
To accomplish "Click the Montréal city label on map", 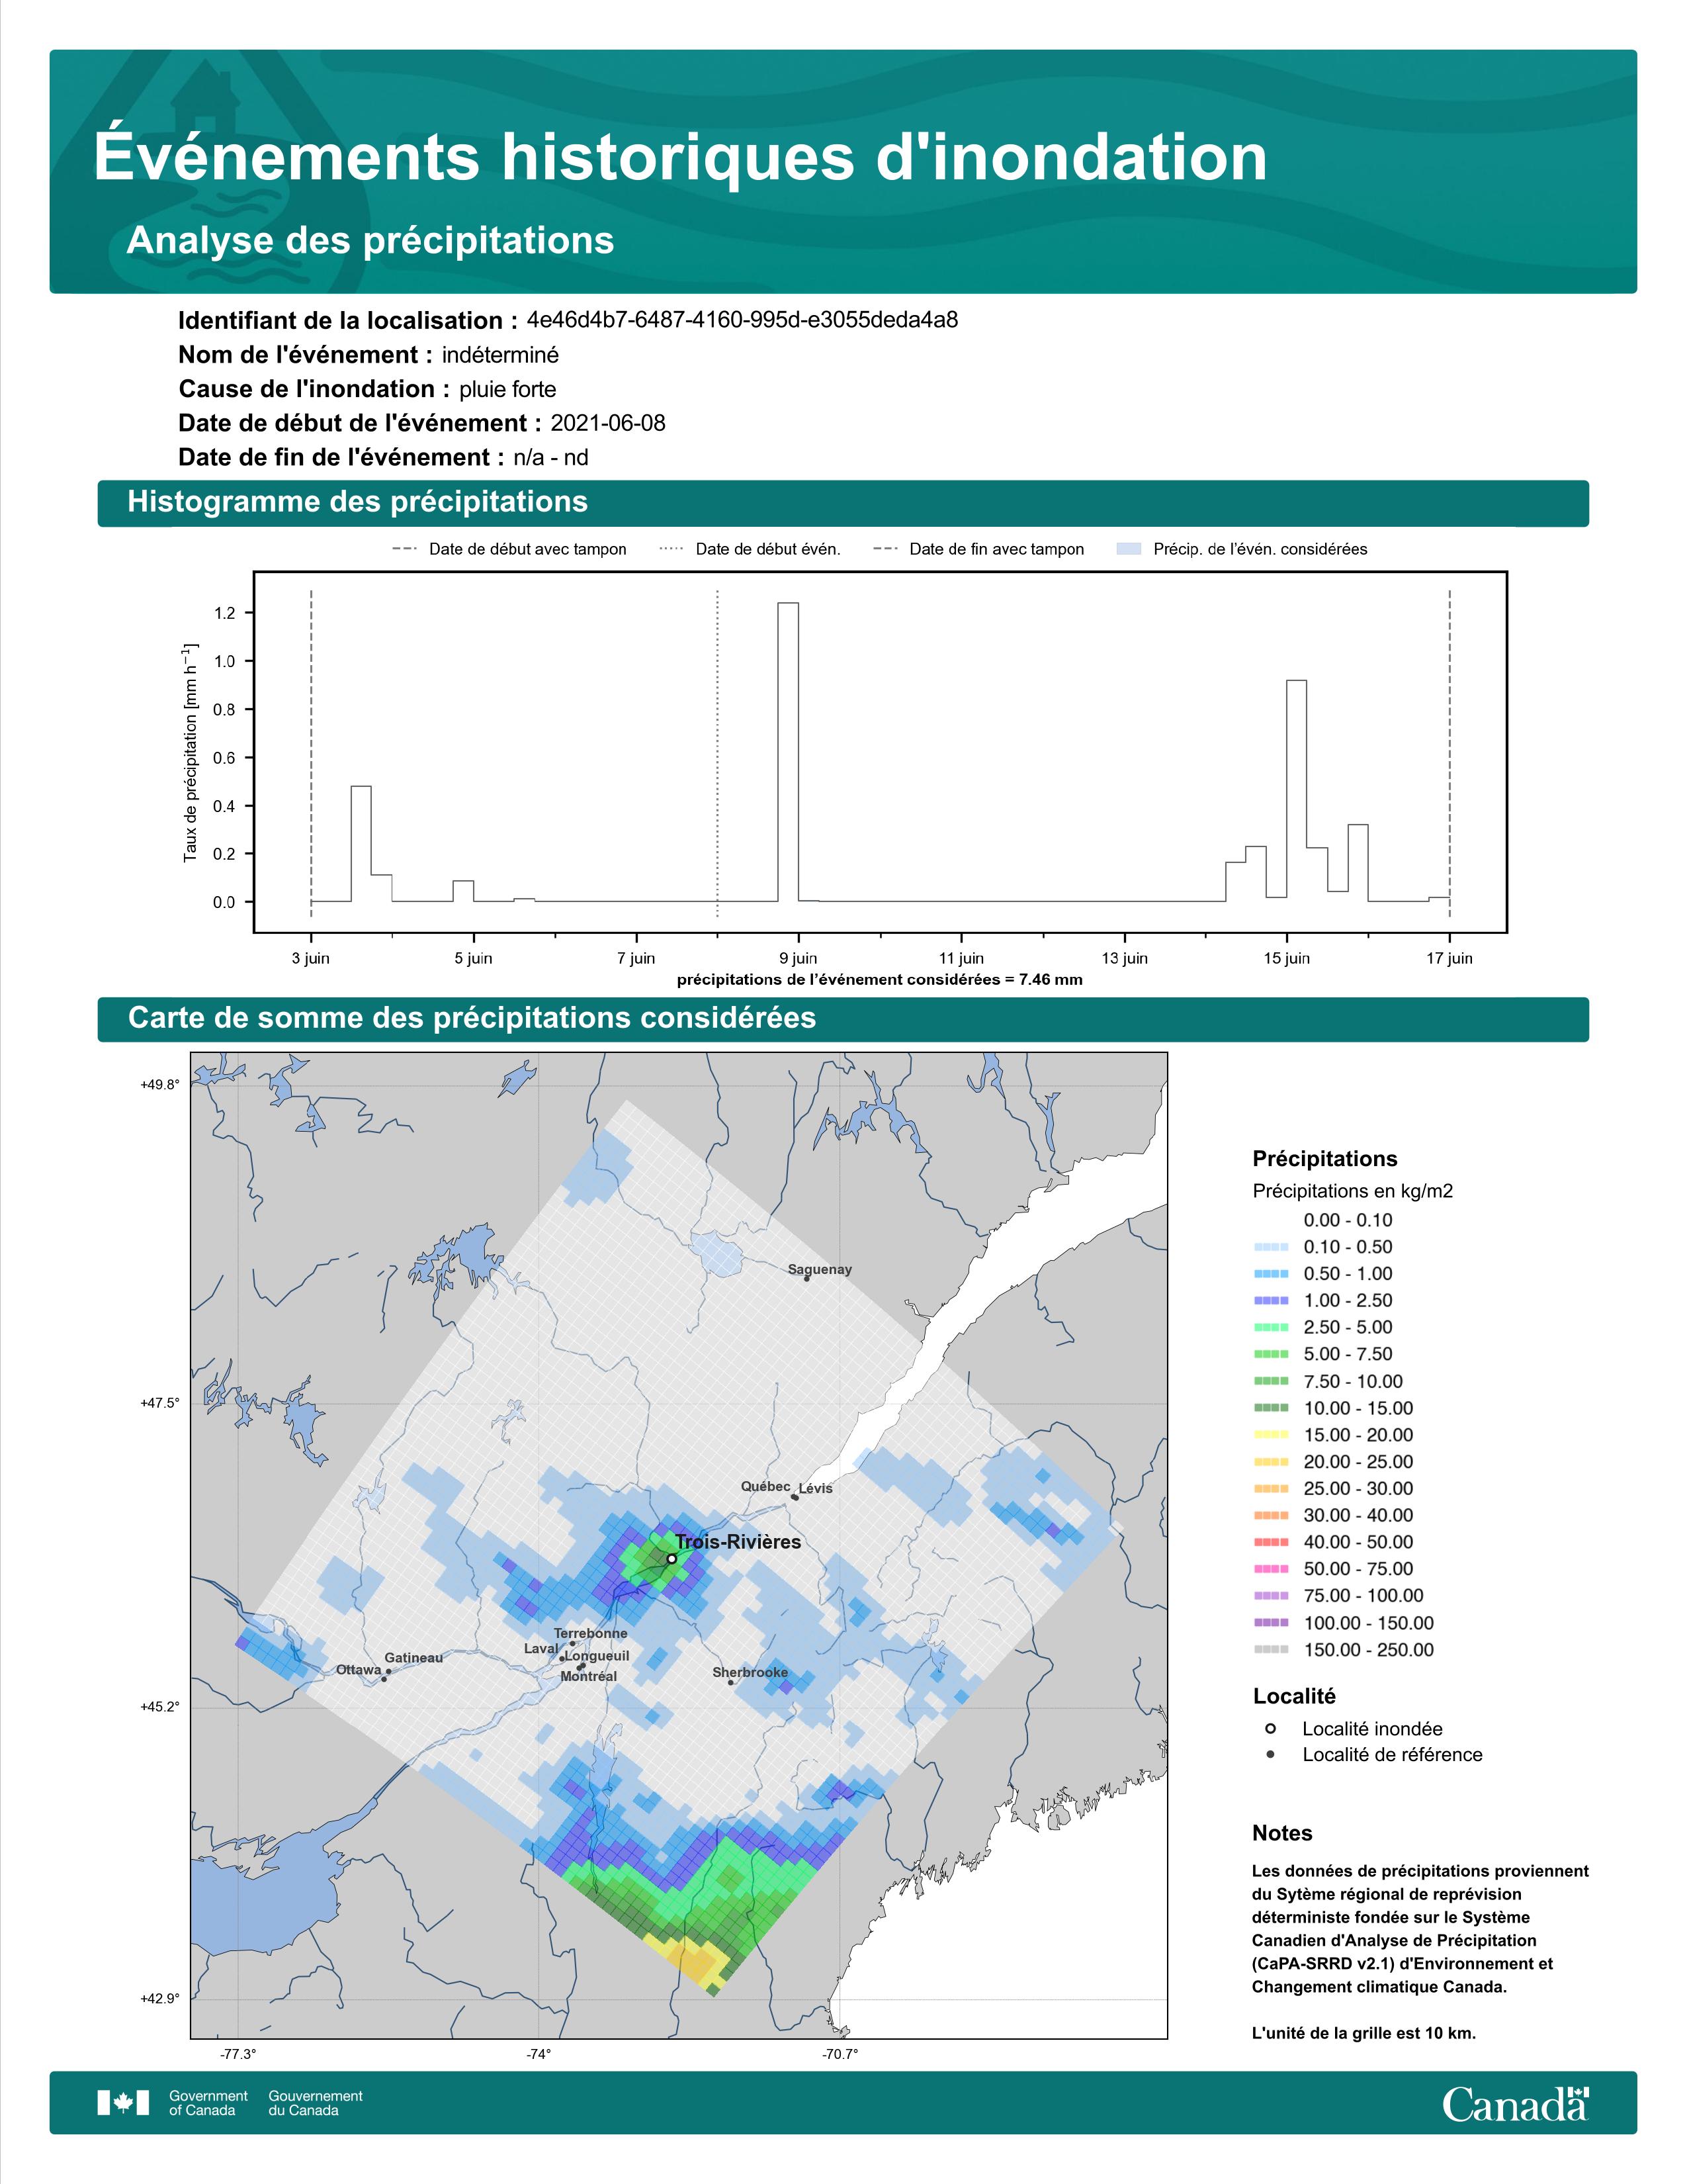I will pos(589,1676).
